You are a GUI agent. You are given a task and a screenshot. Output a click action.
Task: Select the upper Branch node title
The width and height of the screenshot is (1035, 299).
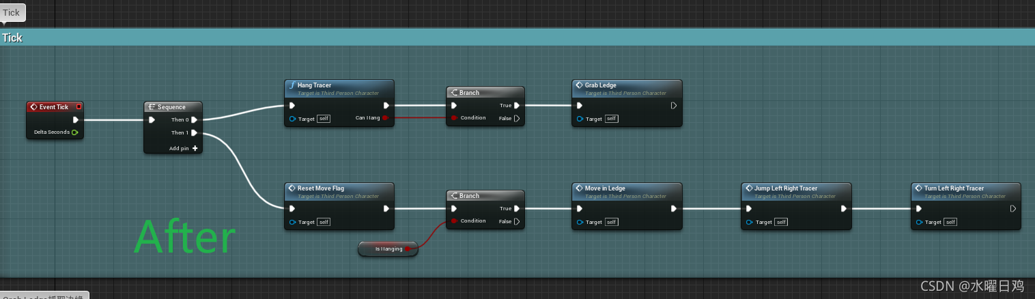coord(469,93)
